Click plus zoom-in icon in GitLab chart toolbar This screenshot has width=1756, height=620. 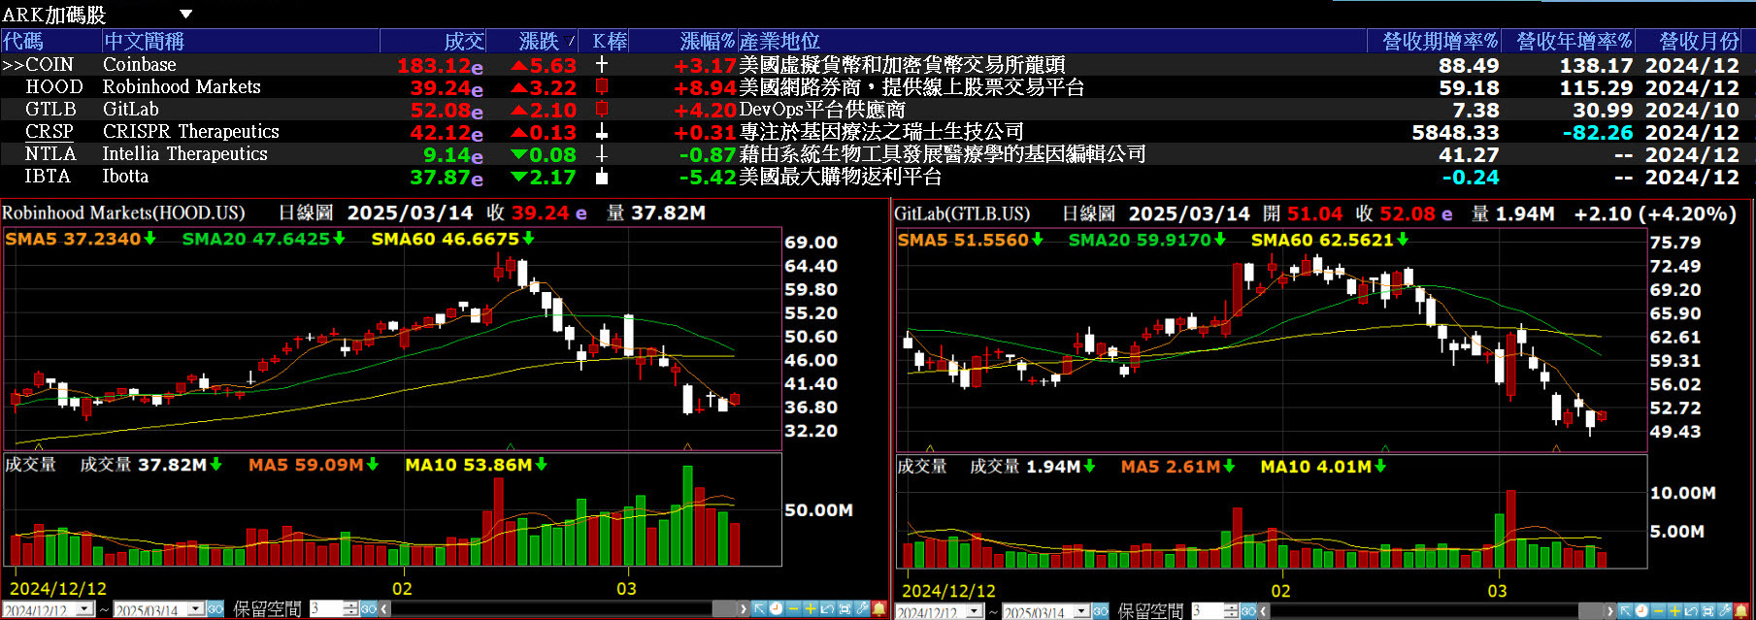1674,611
